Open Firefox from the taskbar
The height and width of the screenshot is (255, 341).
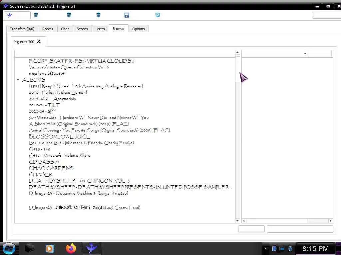tap(71, 248)
